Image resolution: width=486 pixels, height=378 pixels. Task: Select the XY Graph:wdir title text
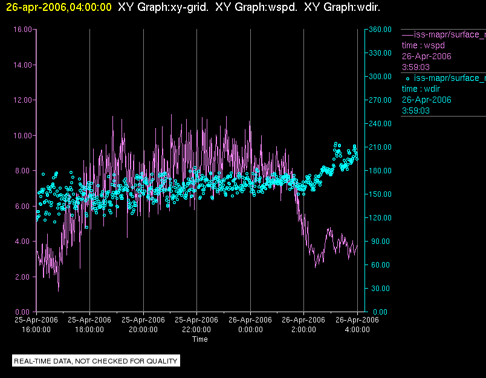click(342, 7)
